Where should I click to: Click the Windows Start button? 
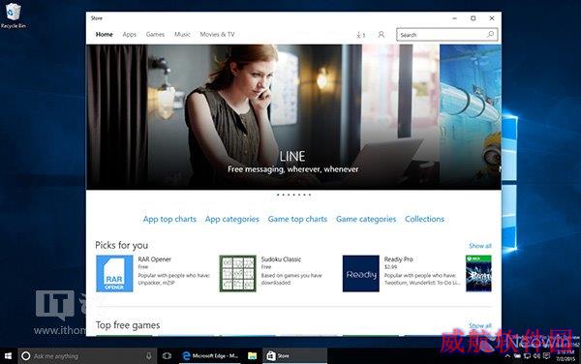pos(8,356)
